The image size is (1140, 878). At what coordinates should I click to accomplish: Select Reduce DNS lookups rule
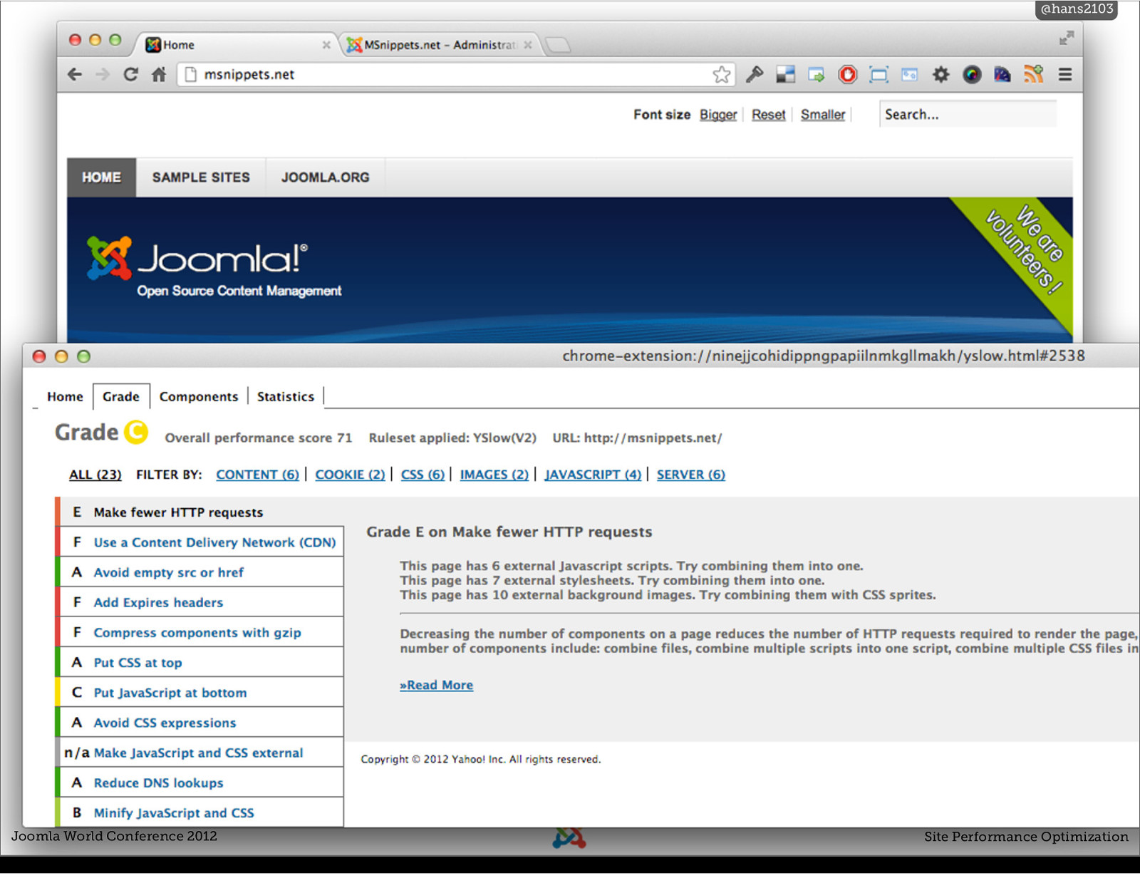pos(200,783)
